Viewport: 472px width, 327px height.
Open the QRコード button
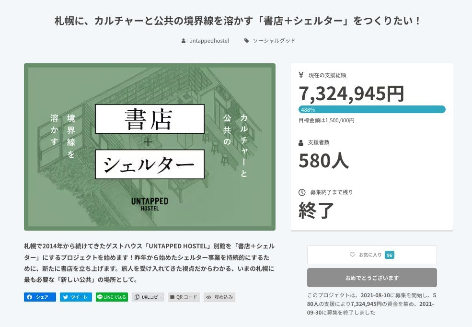pos(184,297)
